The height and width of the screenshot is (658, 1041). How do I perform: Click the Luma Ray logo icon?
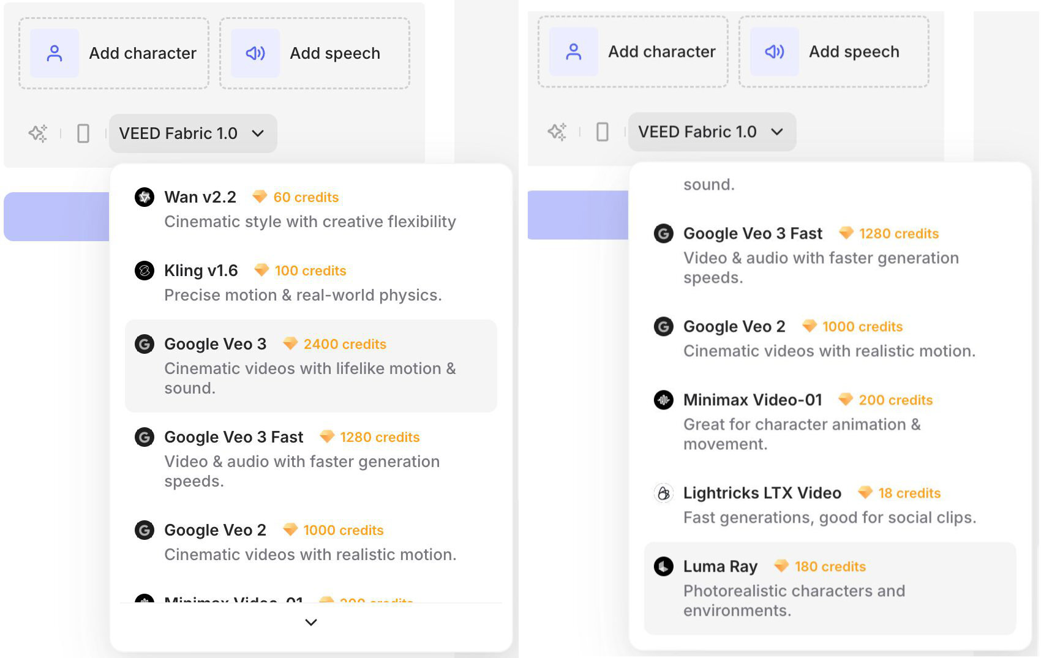pyautogui.click(x=664, y=566)
